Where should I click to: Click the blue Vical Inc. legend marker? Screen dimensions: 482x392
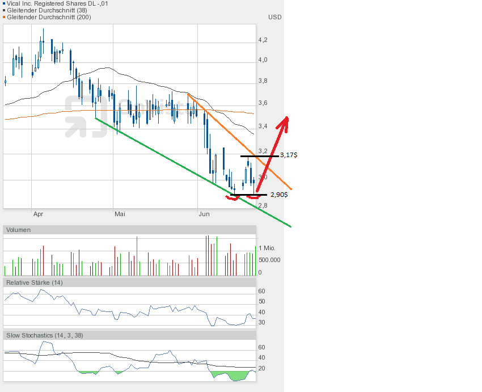coord(4,3)
